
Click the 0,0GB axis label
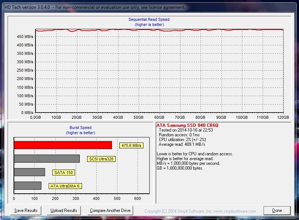[x=35, y=117]
